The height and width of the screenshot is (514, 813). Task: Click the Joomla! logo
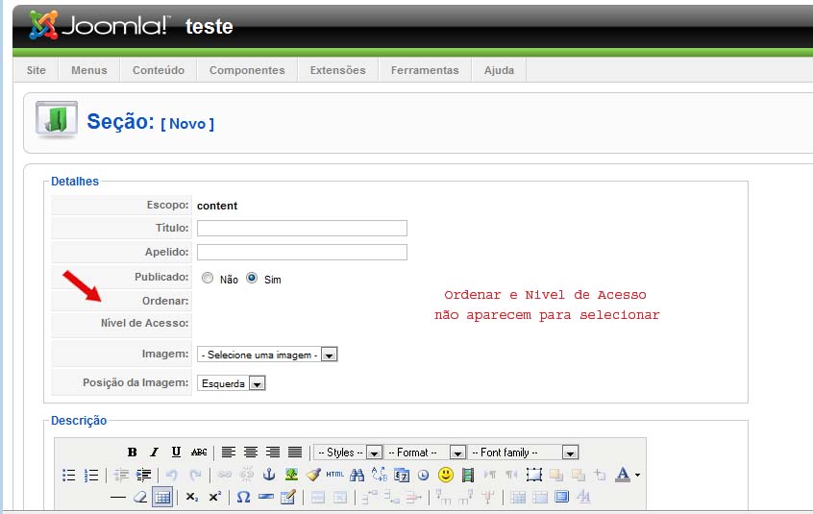(x=99, y=25)
